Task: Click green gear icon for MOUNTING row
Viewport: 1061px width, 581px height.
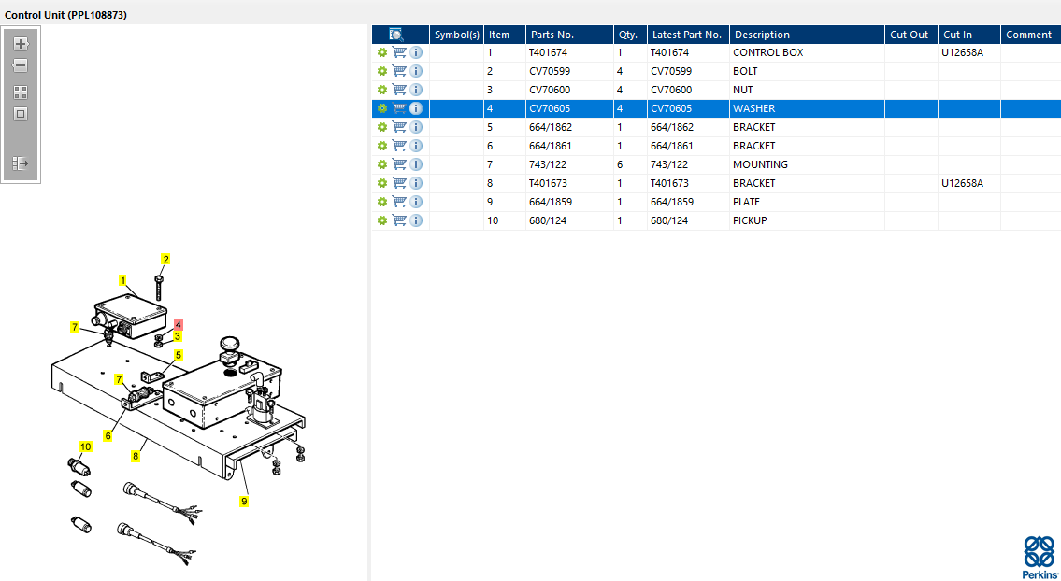Action: (x=381, y=164)
